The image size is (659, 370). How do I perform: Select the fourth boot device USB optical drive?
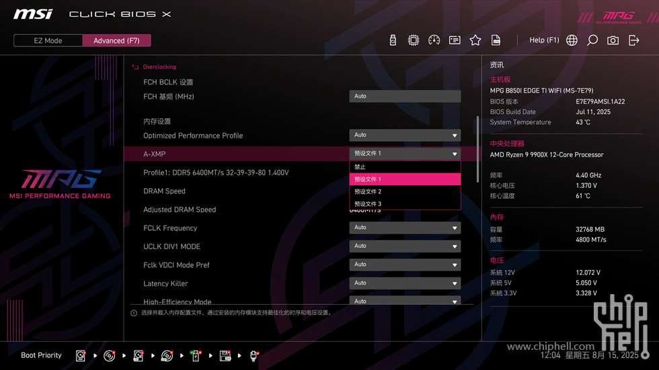pos(167,356)
